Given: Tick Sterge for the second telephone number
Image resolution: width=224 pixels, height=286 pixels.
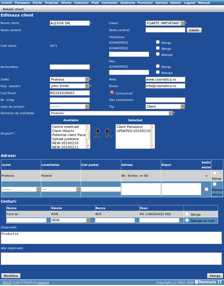Looking at the screenshot, I should [x=158, y=48].
